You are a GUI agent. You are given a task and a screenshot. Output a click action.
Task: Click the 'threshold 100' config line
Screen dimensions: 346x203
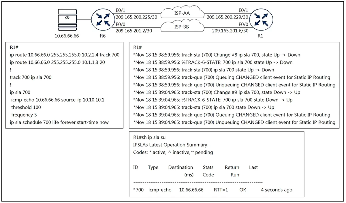26,107
